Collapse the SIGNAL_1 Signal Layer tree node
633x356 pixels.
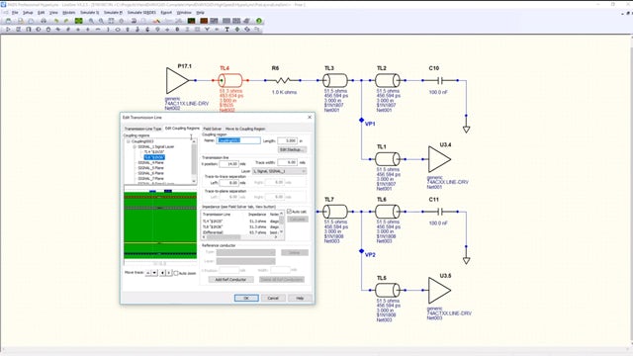tap(135, 147)
